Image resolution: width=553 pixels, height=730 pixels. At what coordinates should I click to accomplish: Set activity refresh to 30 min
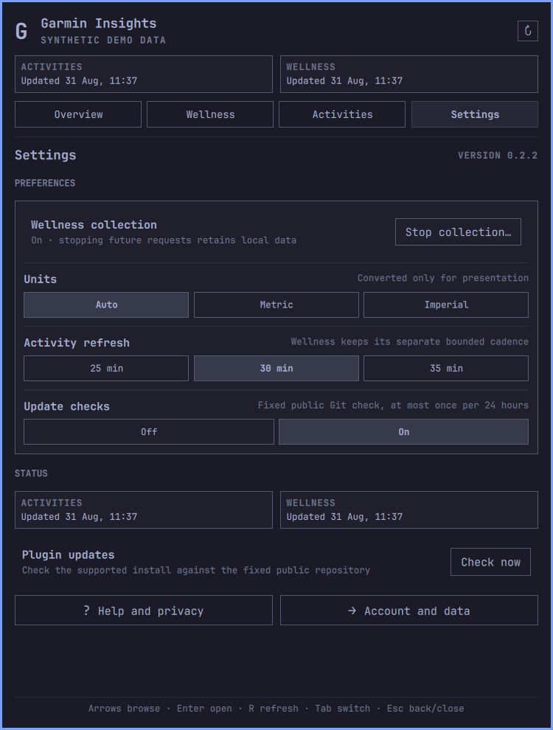[x=276, y=368]
